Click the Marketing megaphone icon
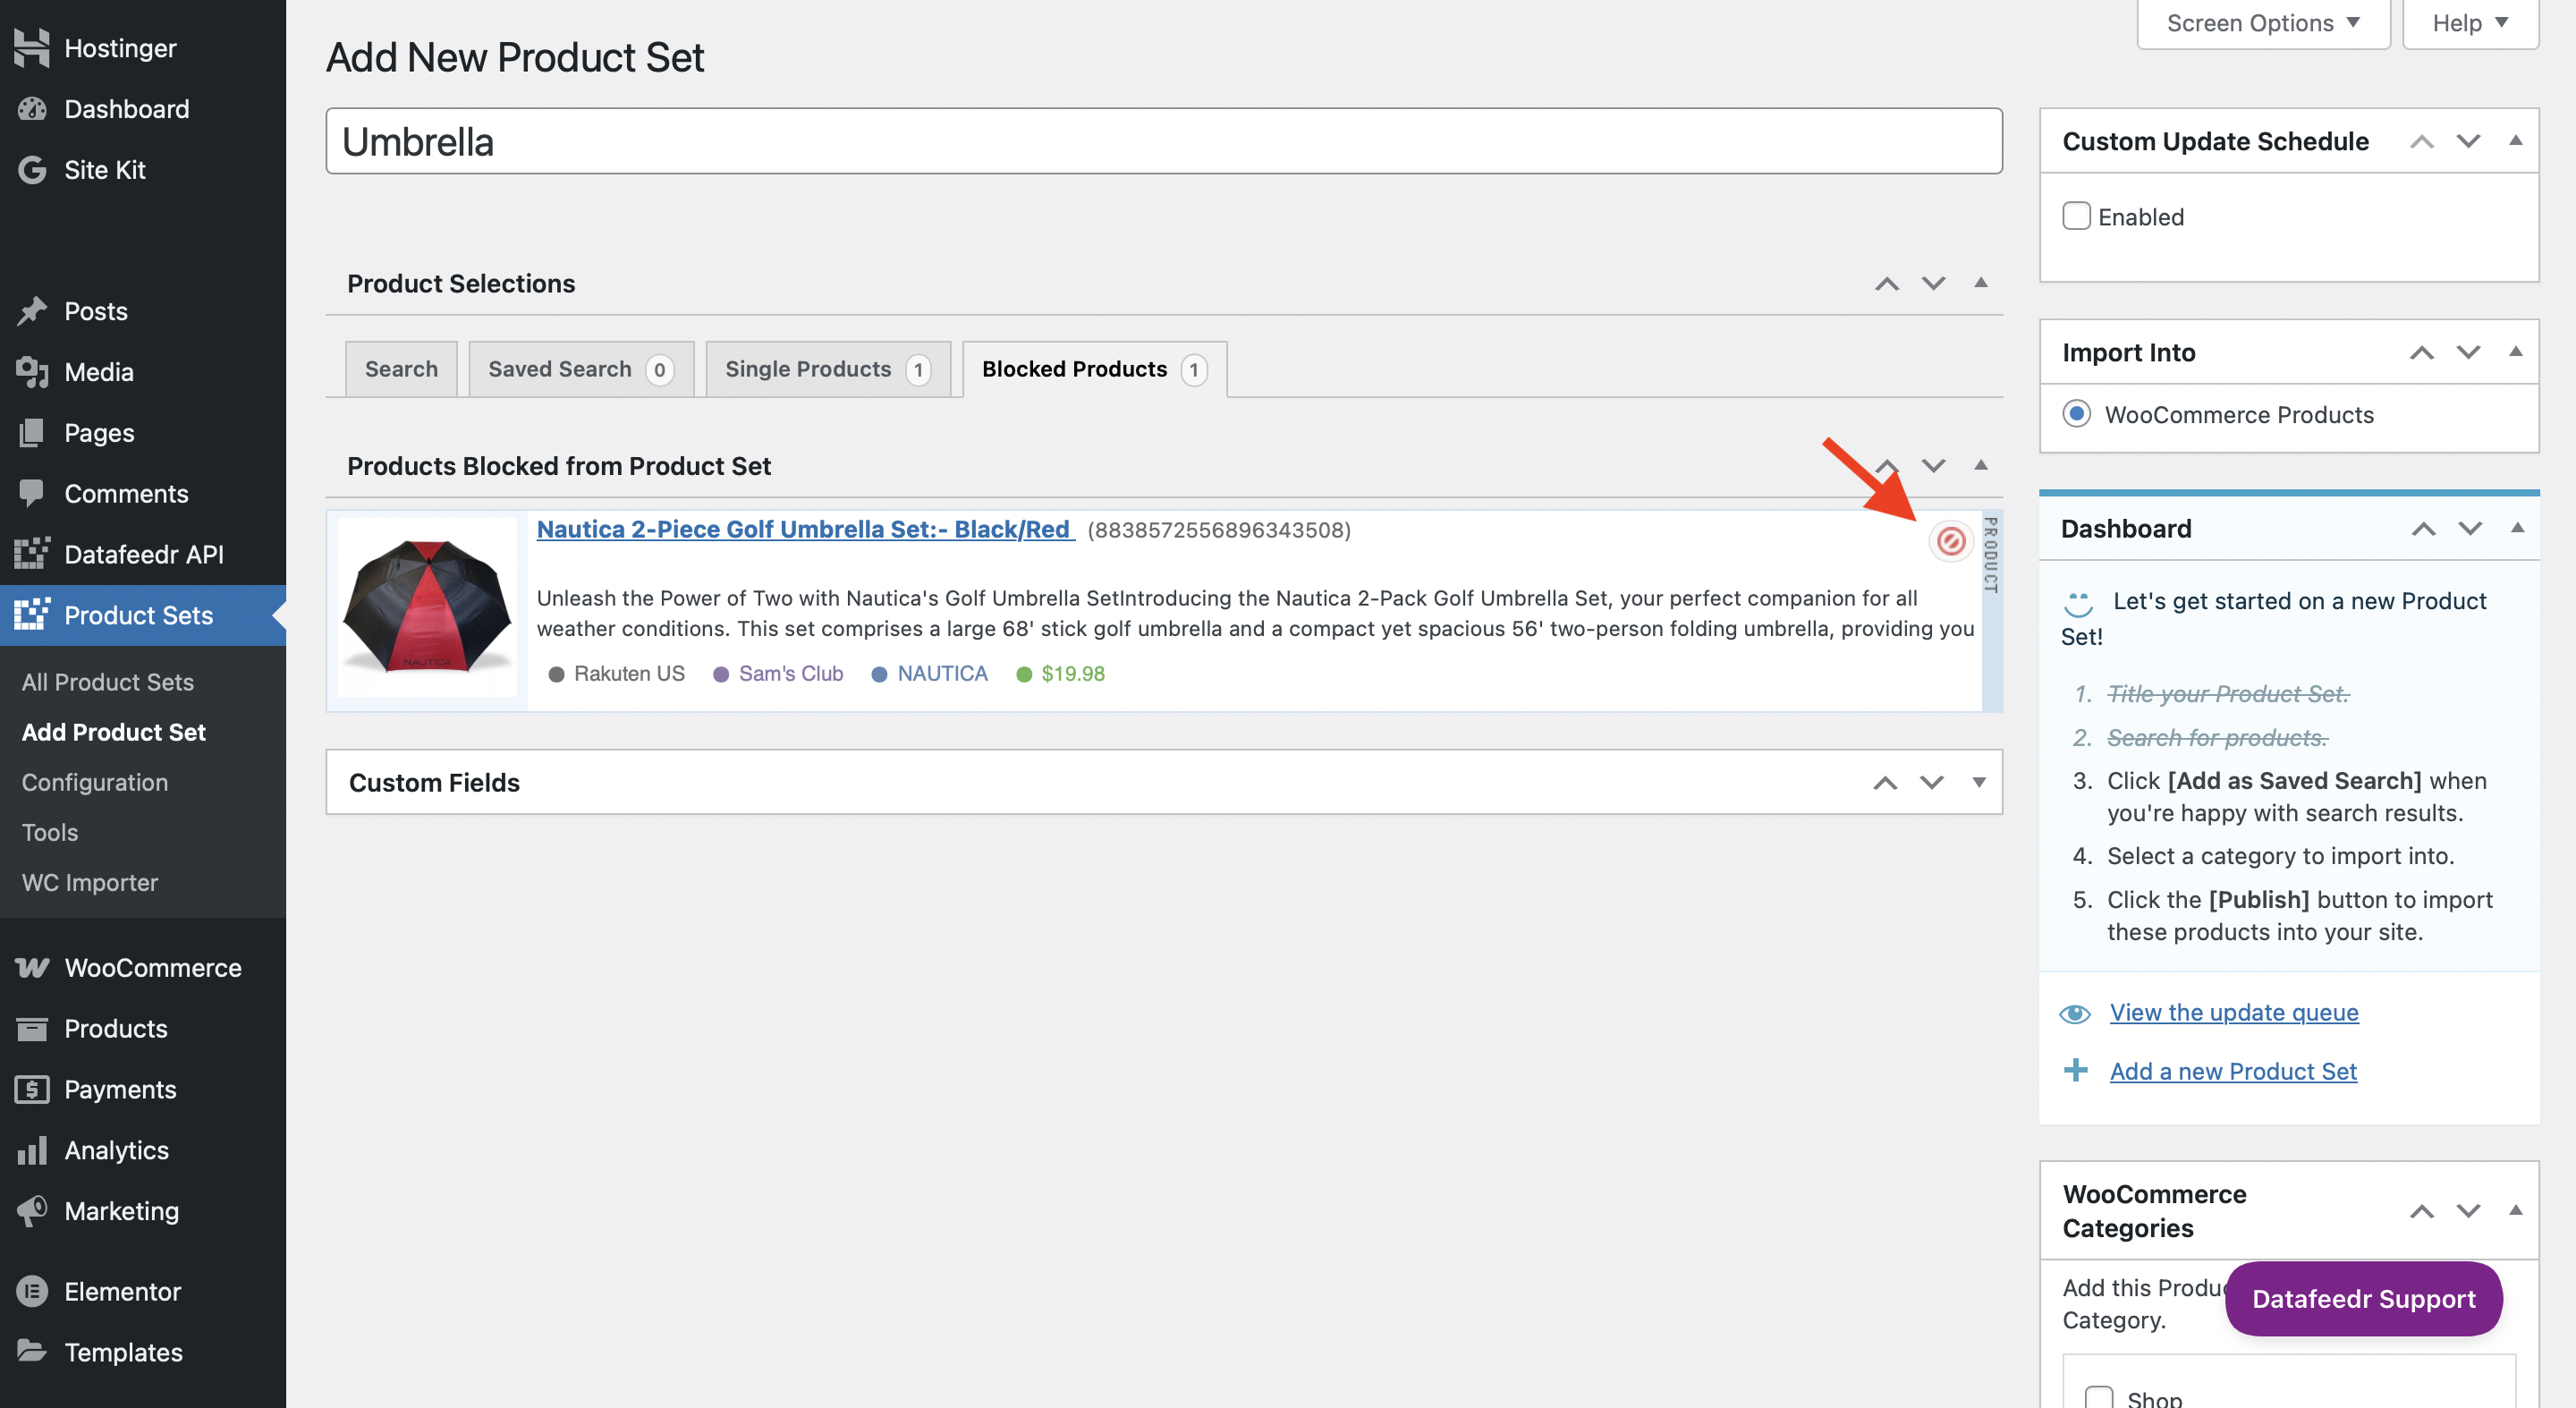Viewport: 2576px width, 1408px height. coord(32,1211)
